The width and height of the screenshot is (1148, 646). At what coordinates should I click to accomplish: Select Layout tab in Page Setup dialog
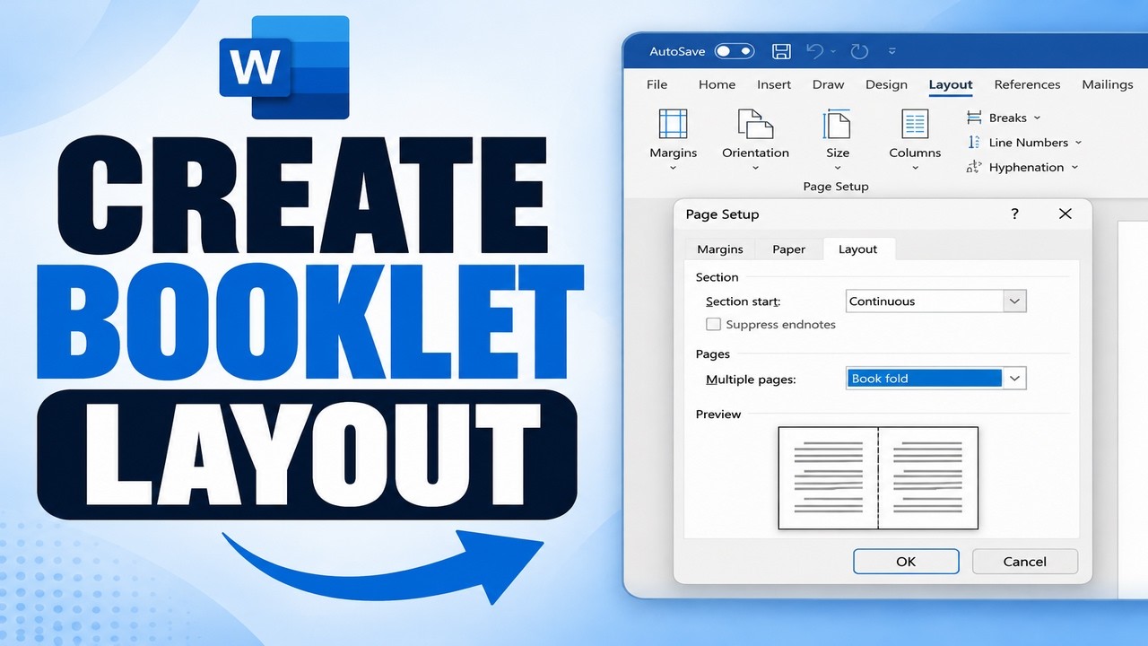tap(858, 249)
